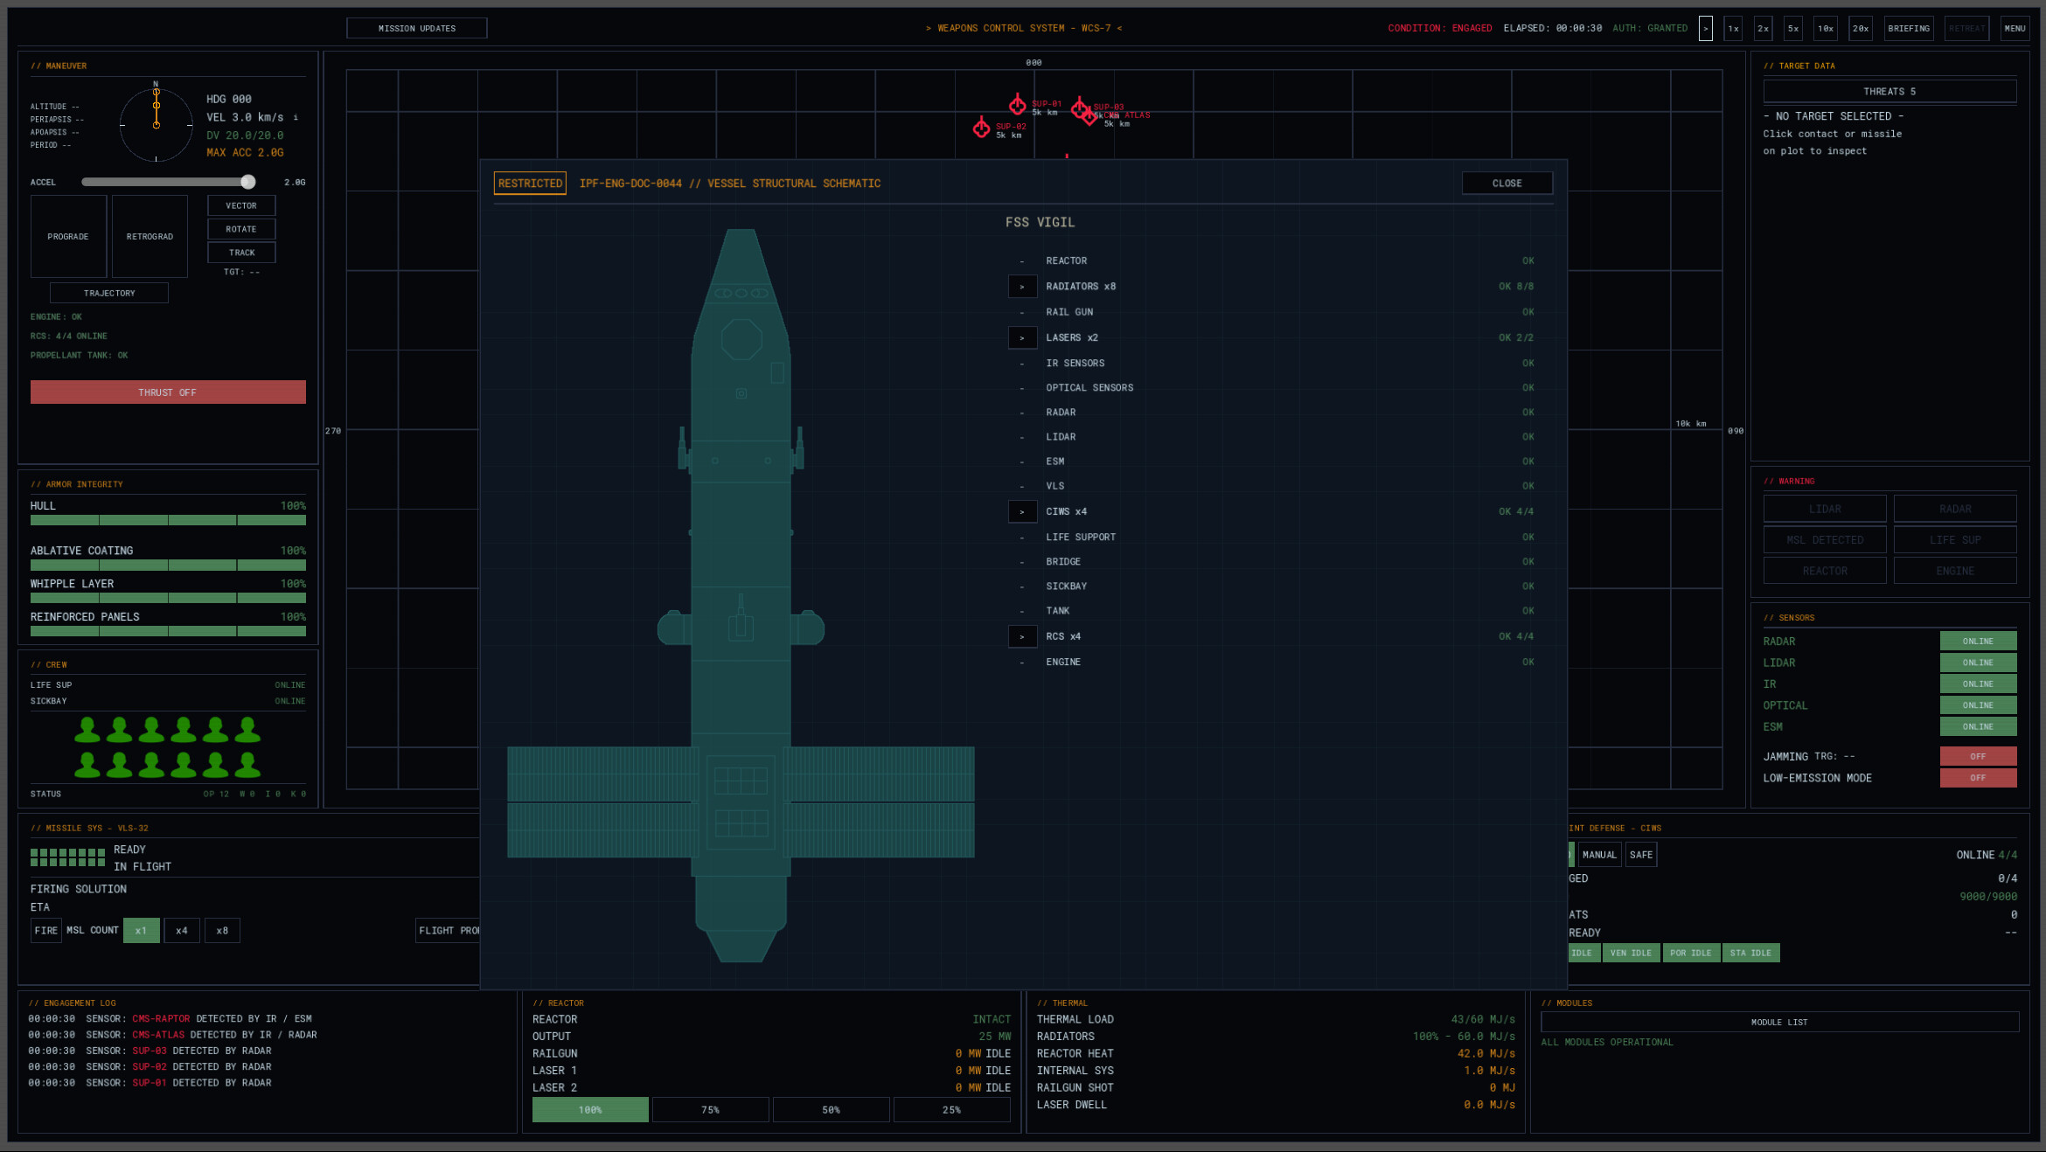Viewport: 2046px width, 1152px height.
Task: Click the info icon beside the velocity readout
Action: point(296,117)
